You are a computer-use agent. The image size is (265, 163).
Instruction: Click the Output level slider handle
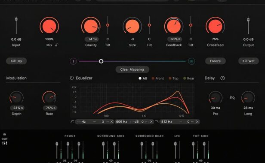coord(248,20)
